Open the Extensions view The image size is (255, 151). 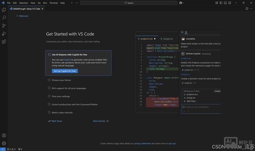[x=4, y=42]
